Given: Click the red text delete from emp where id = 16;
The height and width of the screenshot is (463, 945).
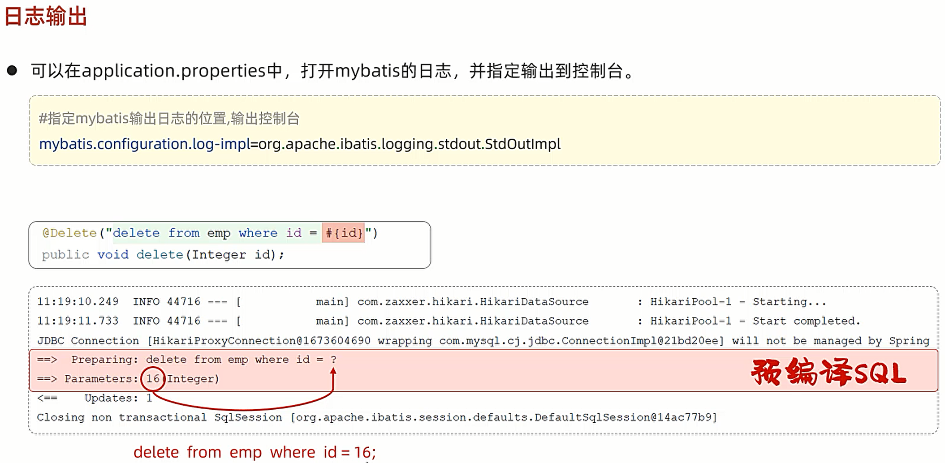Looking at the screenshot, I should [x=255, y=452].
